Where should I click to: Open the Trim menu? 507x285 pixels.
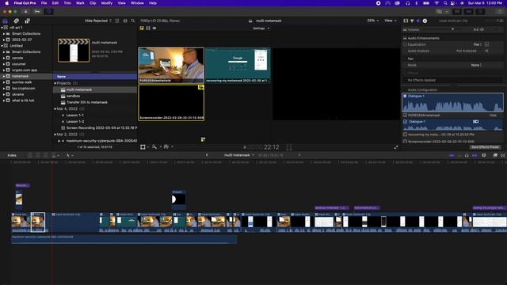pos(67,3)
